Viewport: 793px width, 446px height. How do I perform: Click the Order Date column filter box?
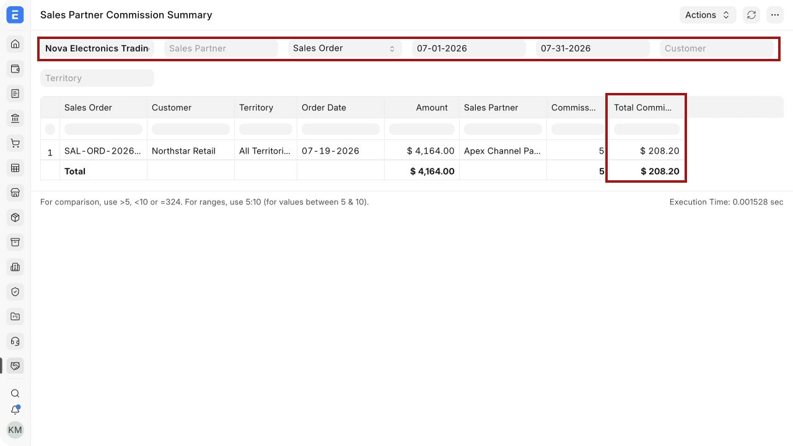click(341, 129)
